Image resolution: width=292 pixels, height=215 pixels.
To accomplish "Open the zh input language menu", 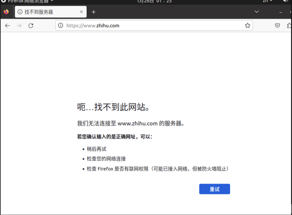I will [x=268, y=1].
